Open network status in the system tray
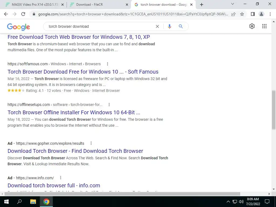The width and height of the screenshot is (276, 207). [x=235, y=202]
